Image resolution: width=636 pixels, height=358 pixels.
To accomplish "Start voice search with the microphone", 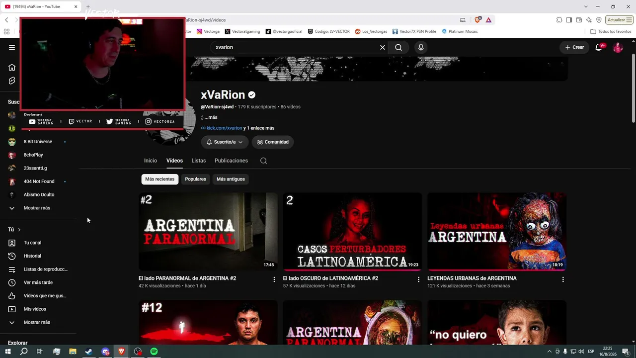I will [x=421, y=47].
